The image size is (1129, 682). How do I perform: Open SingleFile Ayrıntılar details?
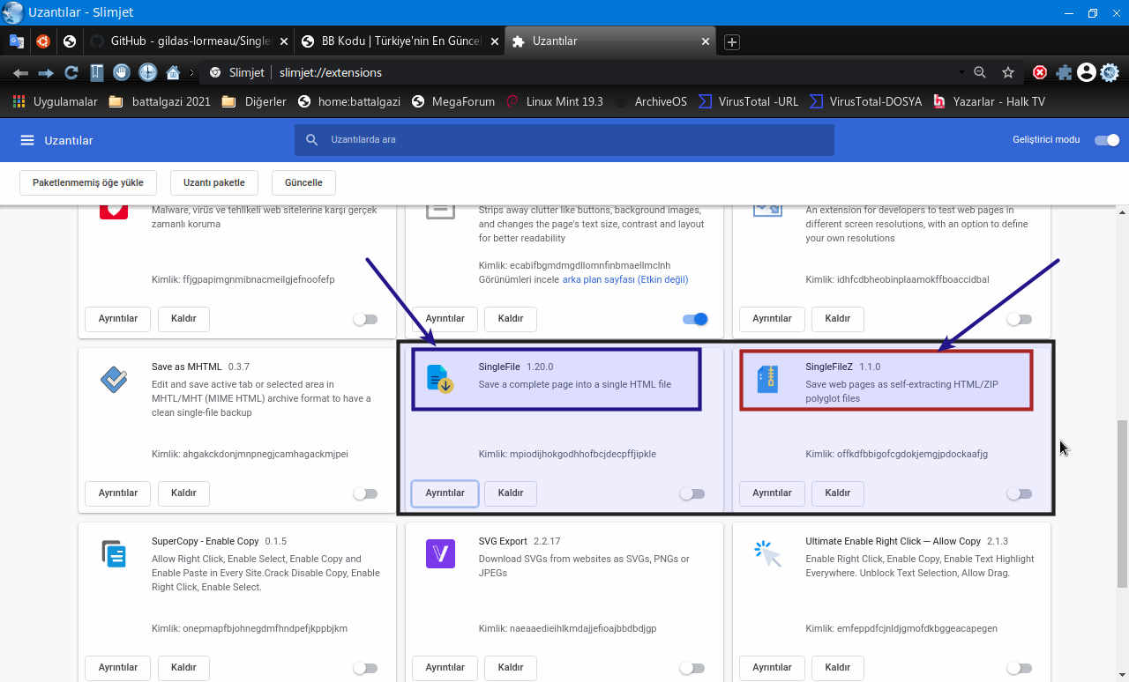(445, 493)
